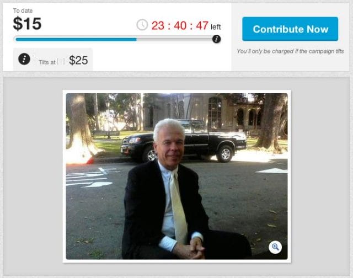
Task: Click the Contribute Now button
Action: [290, 29]
